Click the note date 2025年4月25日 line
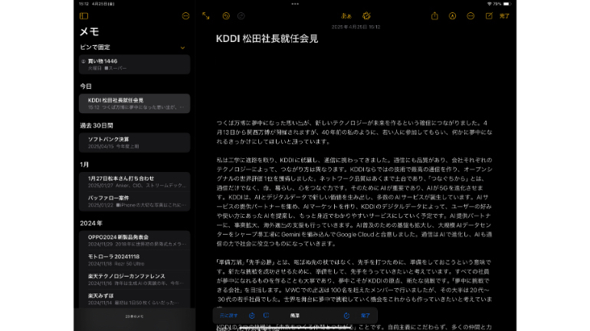The width and height of the screenshot is (590, 331). pos(356,27)
